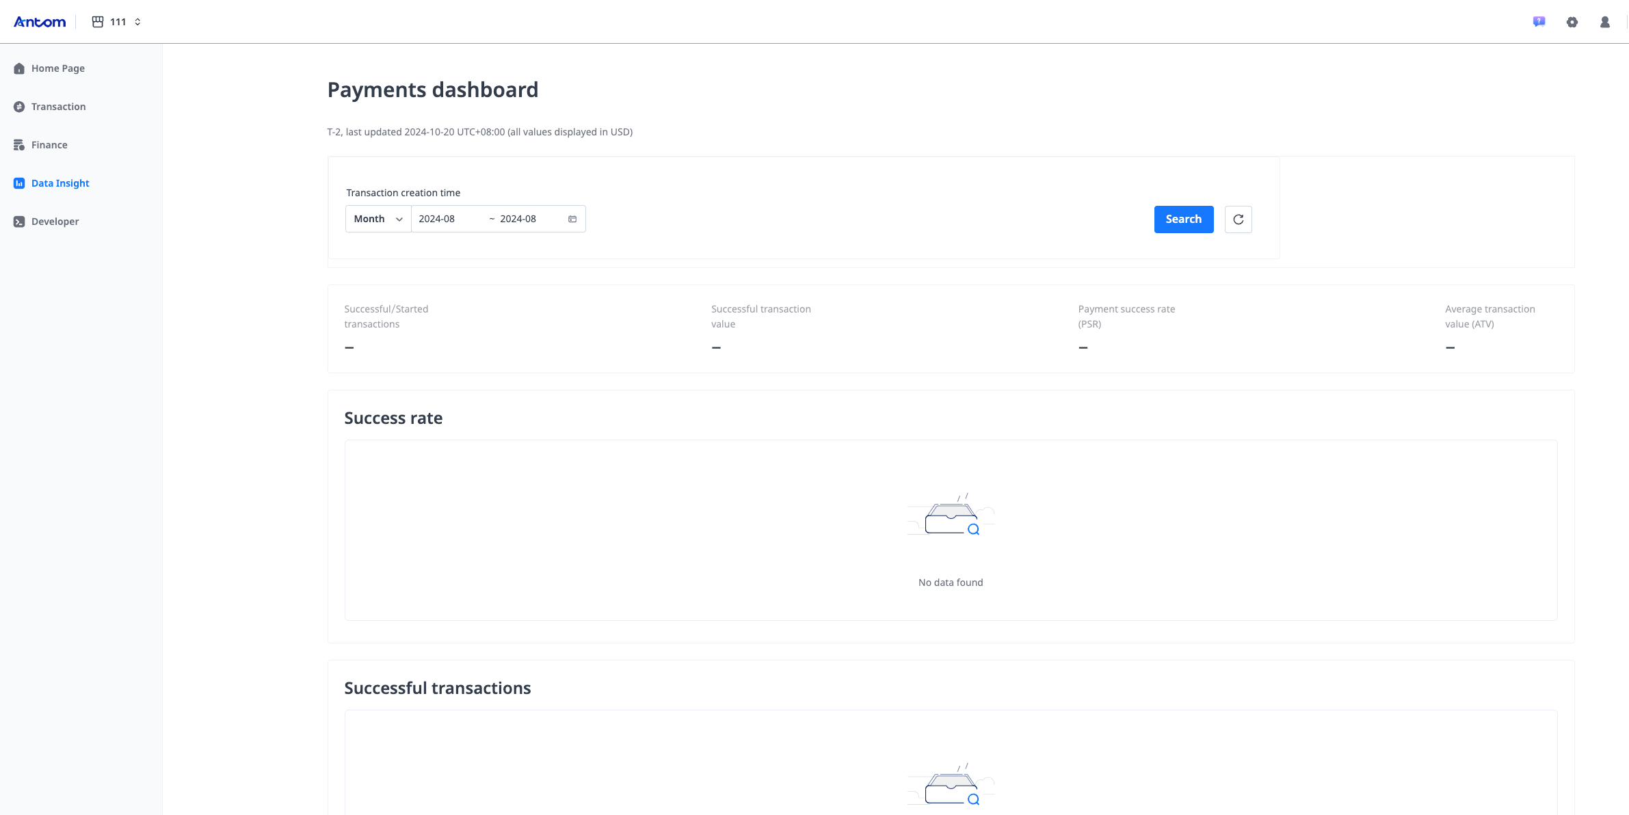The height and width of the screenshot is (815, 1629).
Task: Click the refresh reset icon button
Action: [x=1238, y=219]
